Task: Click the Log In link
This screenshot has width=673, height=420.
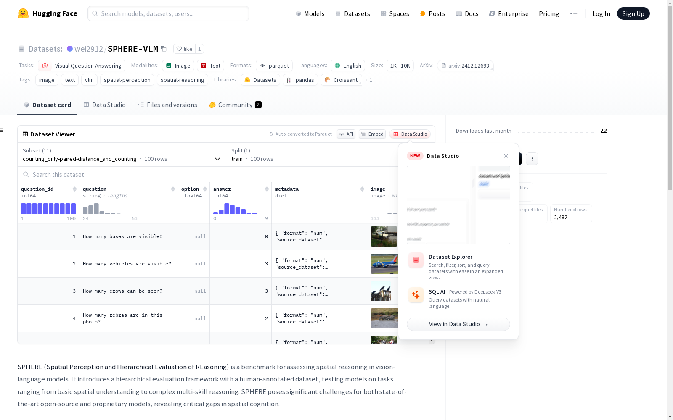Action: coord(601,13)
